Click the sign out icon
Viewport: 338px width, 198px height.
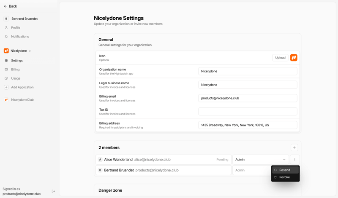click(54, 191)
